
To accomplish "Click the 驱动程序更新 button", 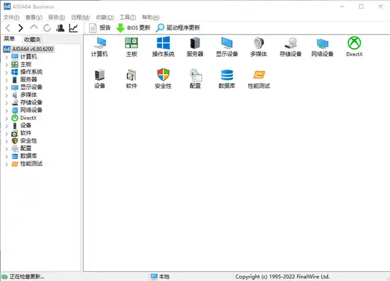I will (177, 28).
